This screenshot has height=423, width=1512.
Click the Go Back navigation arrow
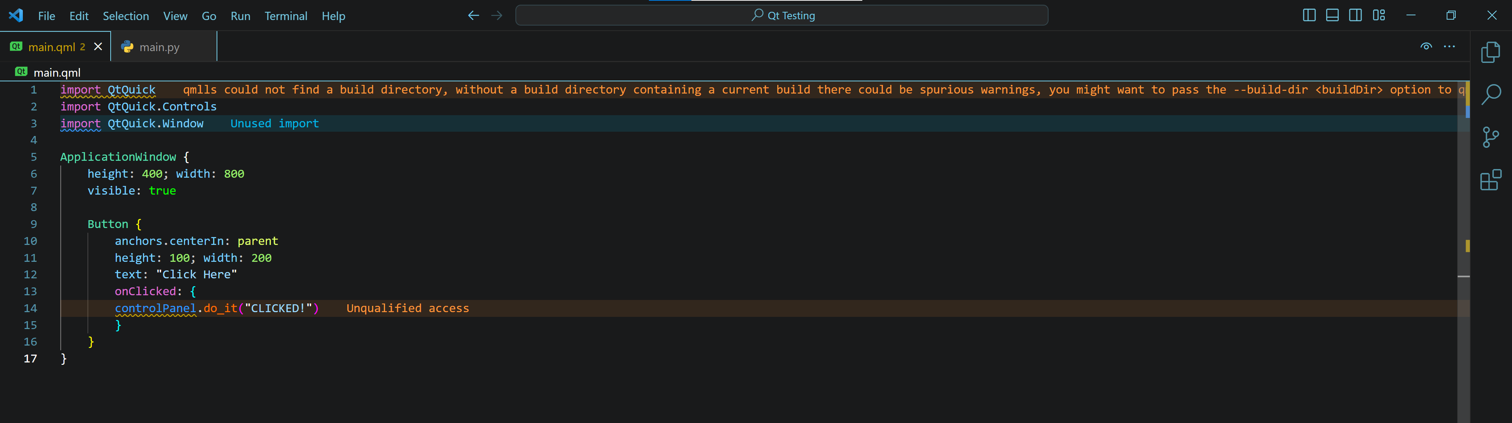473,16
